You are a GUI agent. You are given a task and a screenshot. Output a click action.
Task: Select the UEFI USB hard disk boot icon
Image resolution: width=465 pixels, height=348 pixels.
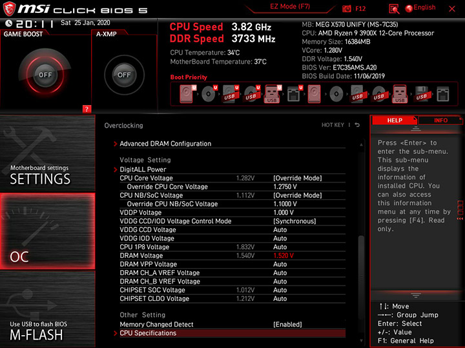click(231, 94)
